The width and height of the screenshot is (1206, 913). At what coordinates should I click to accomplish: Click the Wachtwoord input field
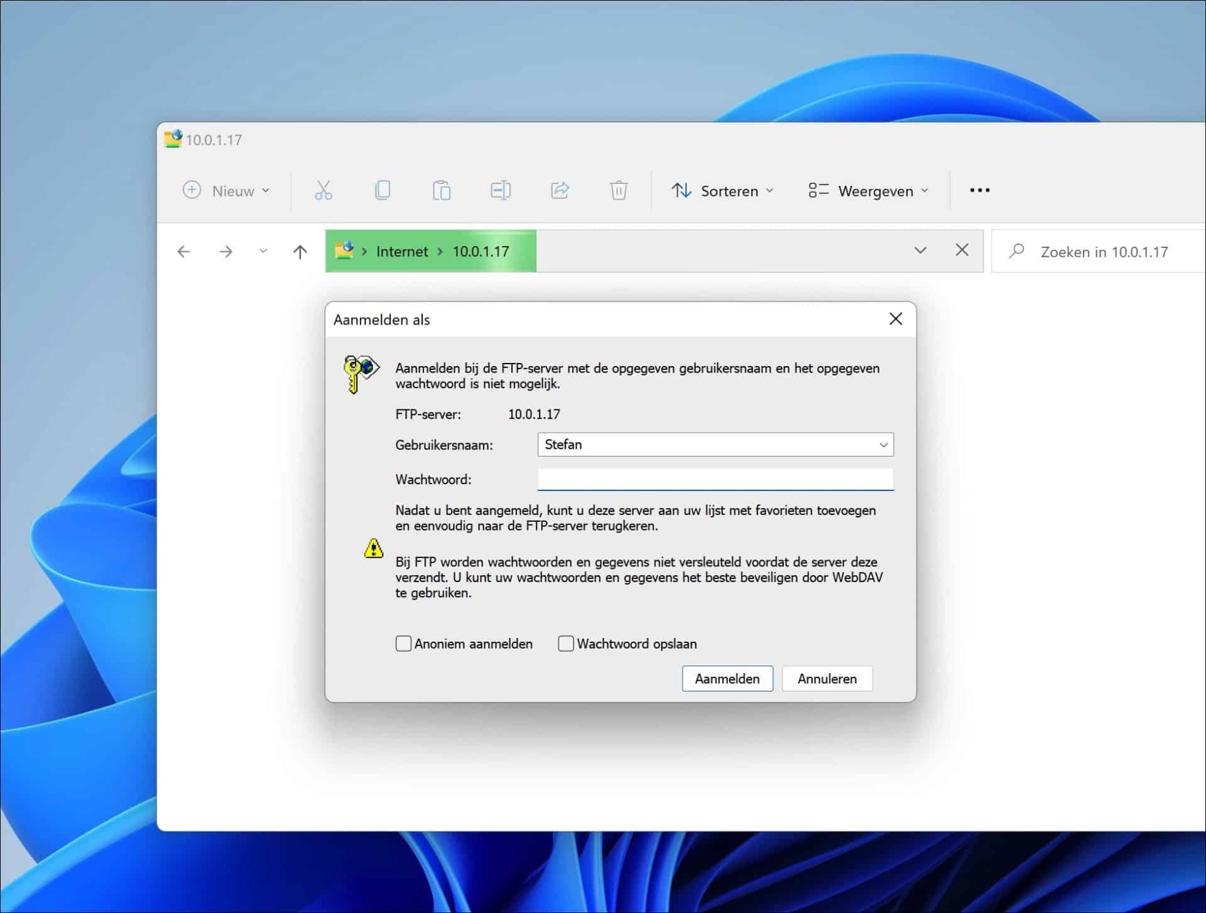tap(716, 479)
